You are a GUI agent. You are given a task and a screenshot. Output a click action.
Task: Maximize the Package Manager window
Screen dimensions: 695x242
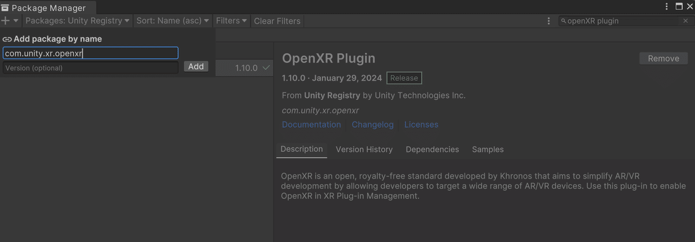click(679, 7)
